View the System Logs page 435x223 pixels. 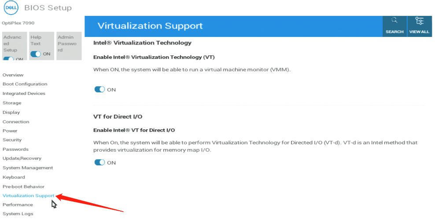(18, 214)
